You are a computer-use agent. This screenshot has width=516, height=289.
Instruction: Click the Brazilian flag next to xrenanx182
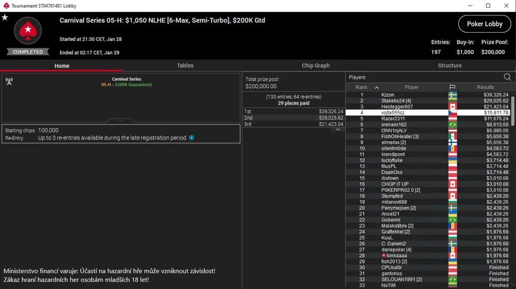[452, 124]
